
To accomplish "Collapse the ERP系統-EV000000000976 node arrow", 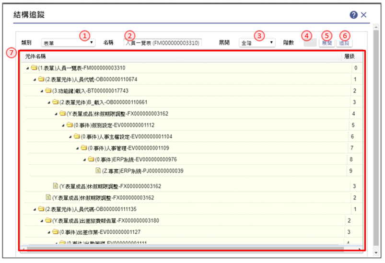I will [84, 160].
